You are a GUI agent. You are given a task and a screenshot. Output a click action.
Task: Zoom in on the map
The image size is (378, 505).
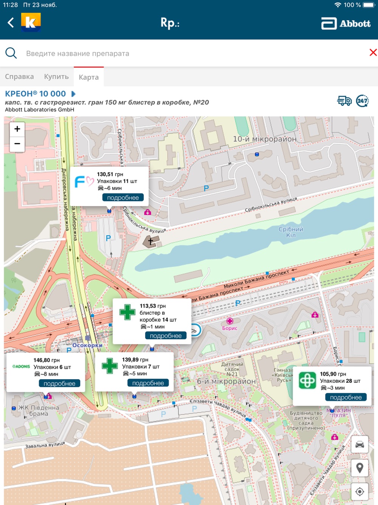(17, 129)
